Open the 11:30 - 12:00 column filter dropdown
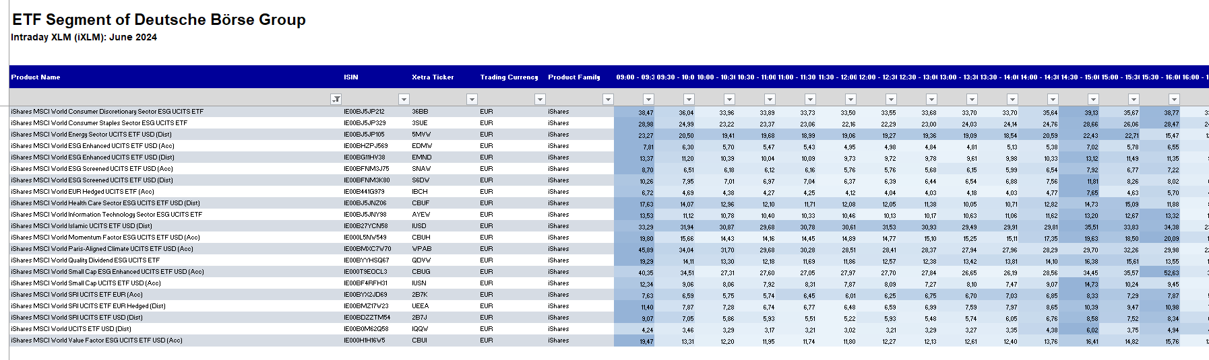Screen dimensions: 1209x360 pos(850,99)
